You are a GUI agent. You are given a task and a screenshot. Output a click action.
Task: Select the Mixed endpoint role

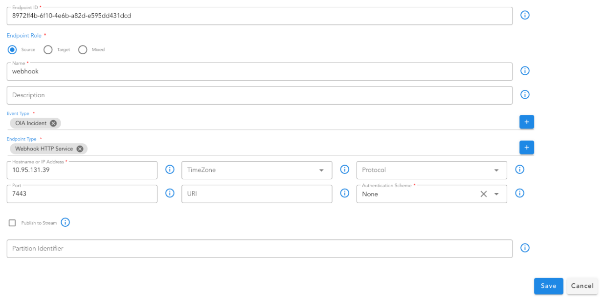coord(83,49)
